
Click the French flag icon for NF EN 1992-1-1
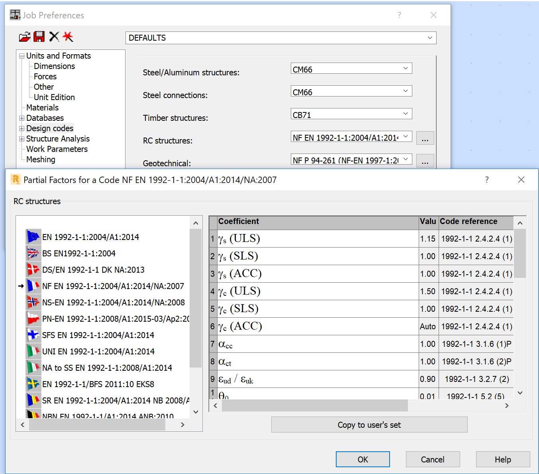[33, 286]
